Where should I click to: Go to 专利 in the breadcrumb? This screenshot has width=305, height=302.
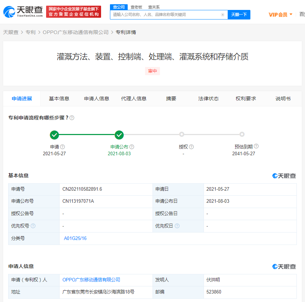pyautogui.click(x=30, y=32)
